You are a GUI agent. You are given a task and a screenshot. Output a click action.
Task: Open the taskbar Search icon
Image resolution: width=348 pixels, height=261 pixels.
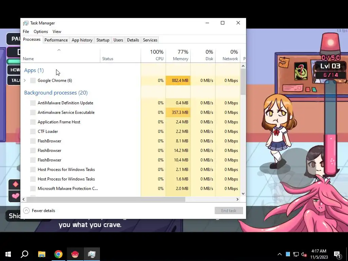(24, 254)
